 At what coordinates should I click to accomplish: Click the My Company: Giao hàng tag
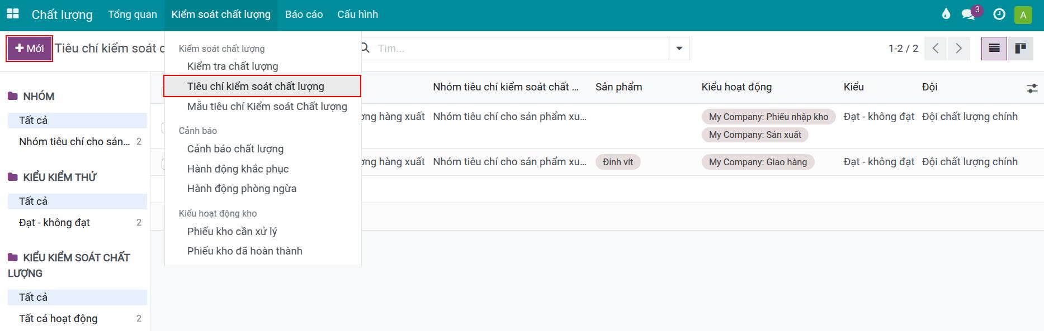758,162
